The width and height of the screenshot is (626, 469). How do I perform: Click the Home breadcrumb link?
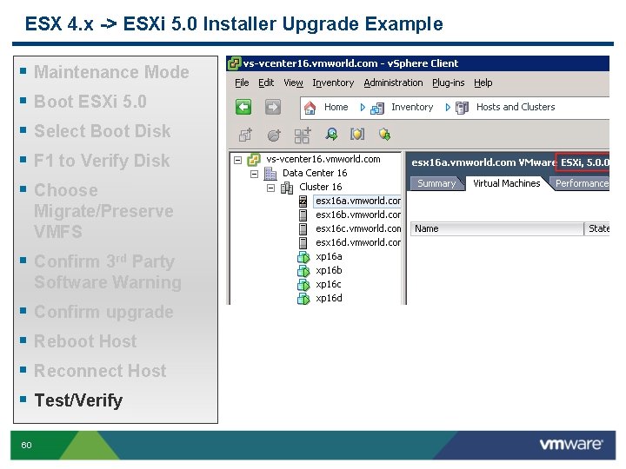coord(336,107)
